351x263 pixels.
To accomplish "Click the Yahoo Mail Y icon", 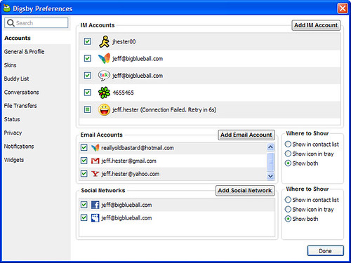I will point(95,174).
